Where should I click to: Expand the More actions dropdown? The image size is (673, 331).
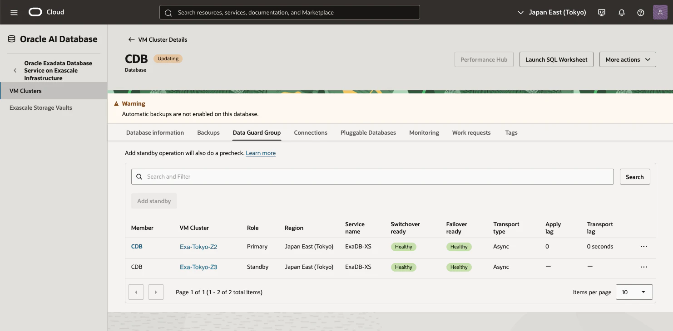628,59
